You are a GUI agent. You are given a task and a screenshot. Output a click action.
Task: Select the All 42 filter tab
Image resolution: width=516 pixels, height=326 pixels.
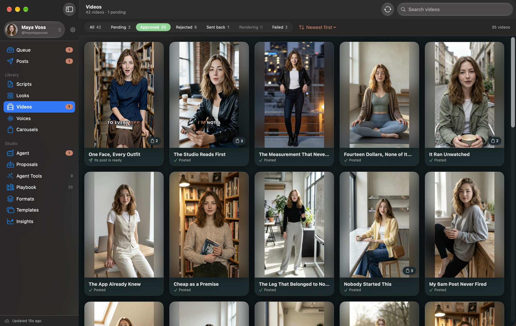(x=95, y=27)
